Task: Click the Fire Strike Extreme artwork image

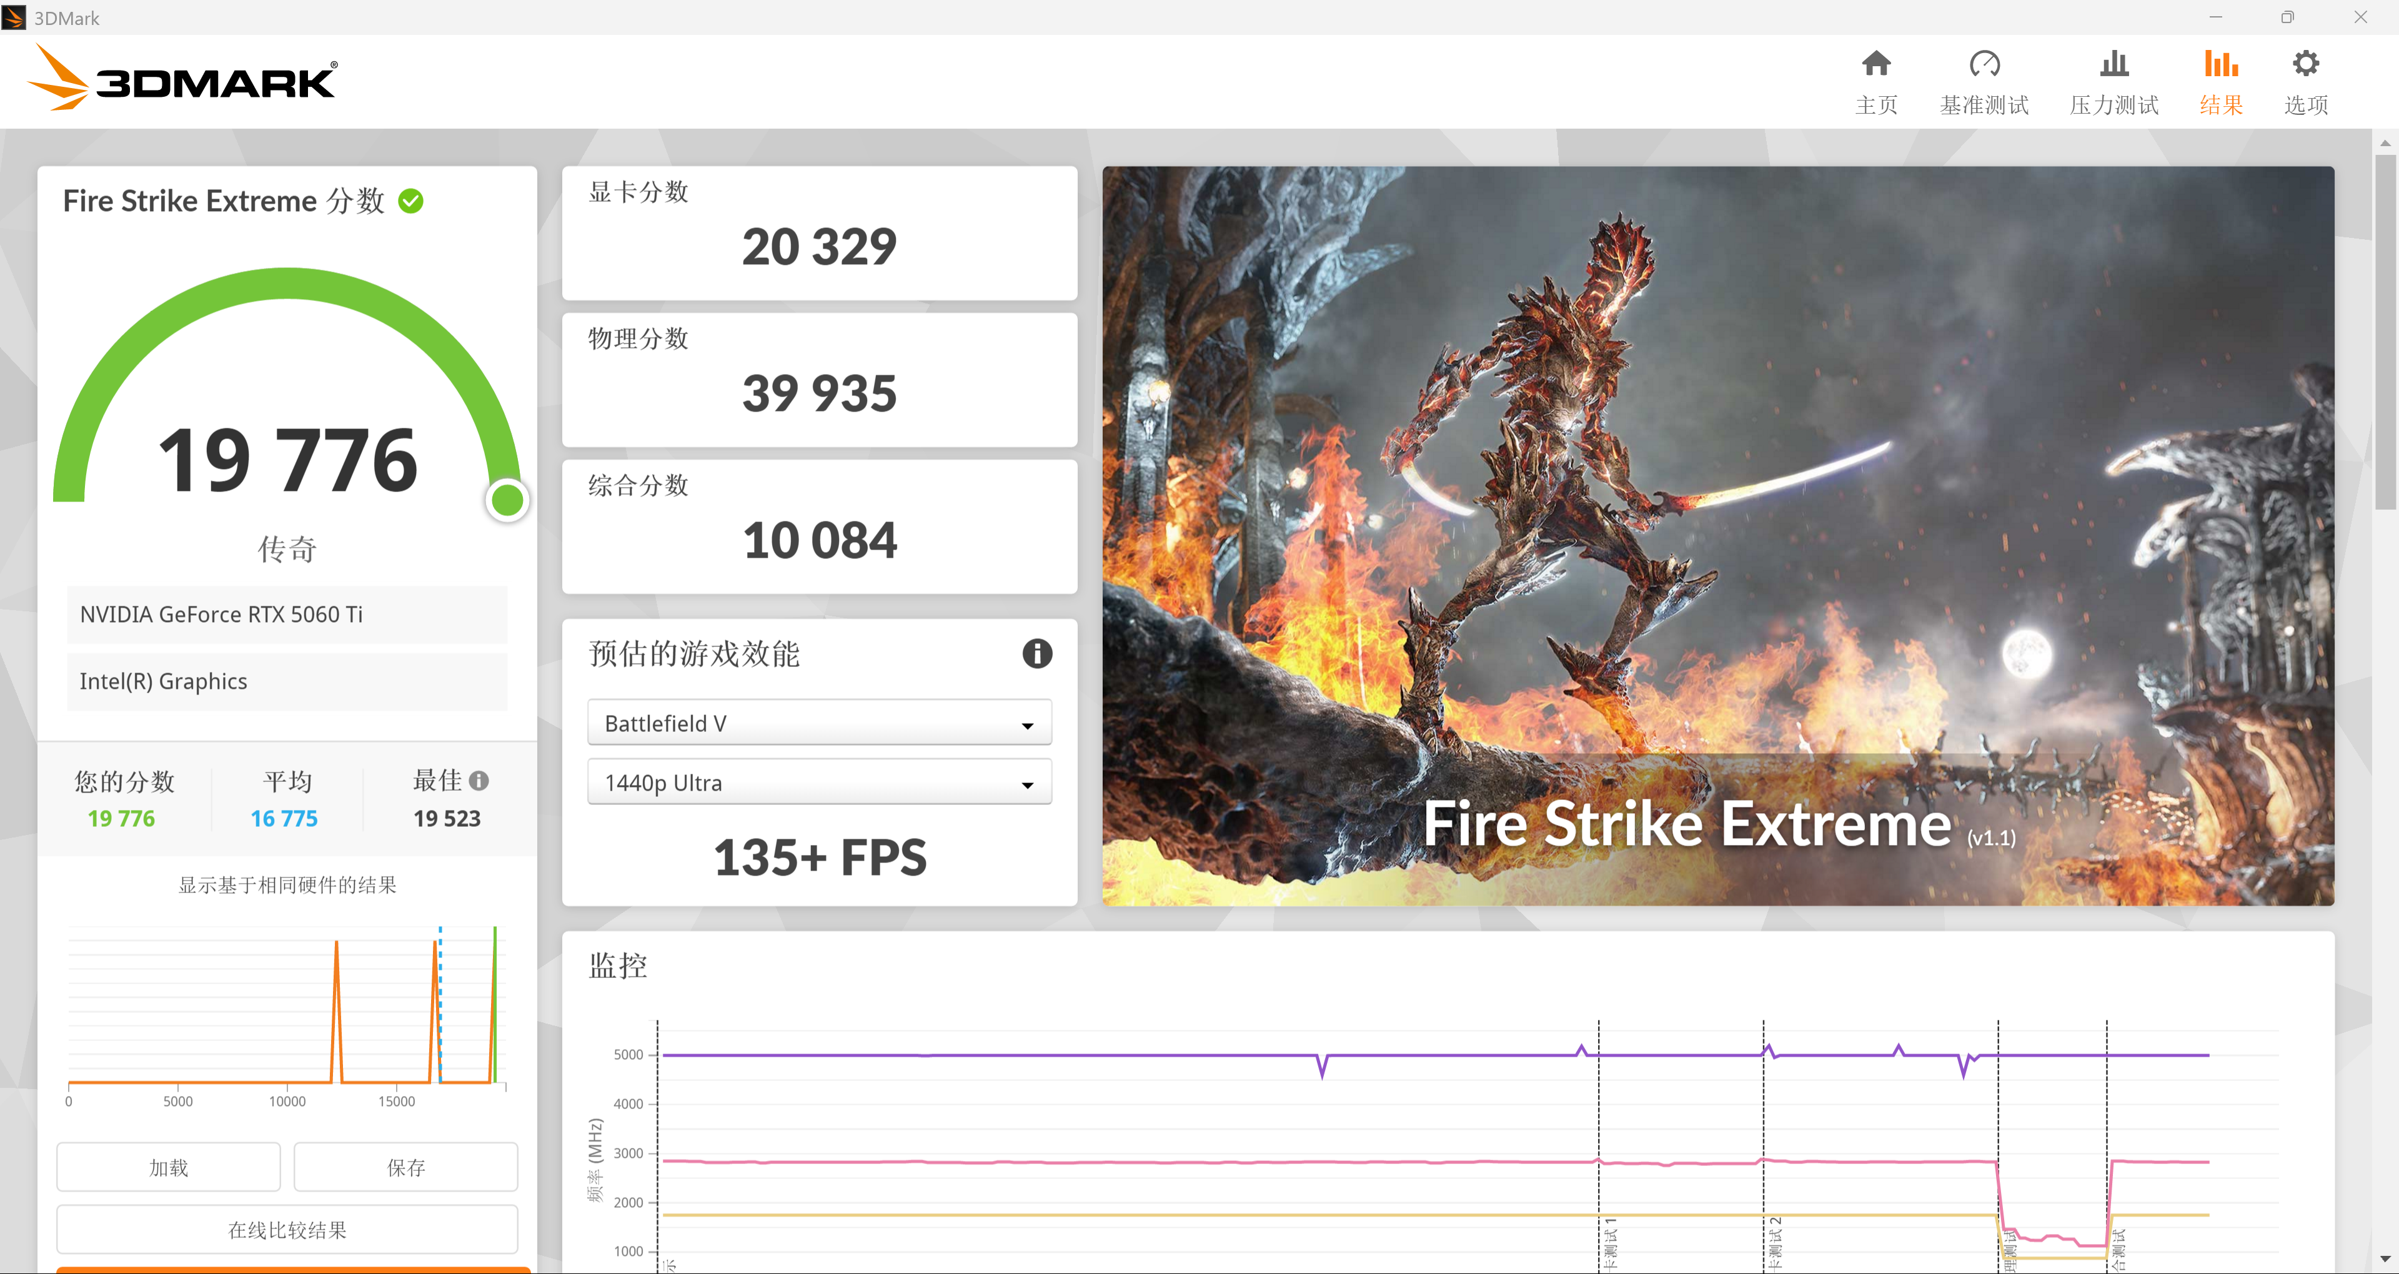Action: coord(1717,535)
